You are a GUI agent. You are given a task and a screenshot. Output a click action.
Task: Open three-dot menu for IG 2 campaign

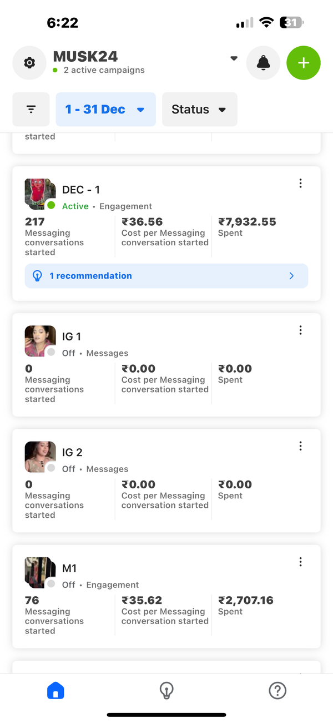(x=300, y=446)
